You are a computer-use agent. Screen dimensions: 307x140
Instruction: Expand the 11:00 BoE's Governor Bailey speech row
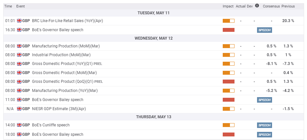pos(153,100)
